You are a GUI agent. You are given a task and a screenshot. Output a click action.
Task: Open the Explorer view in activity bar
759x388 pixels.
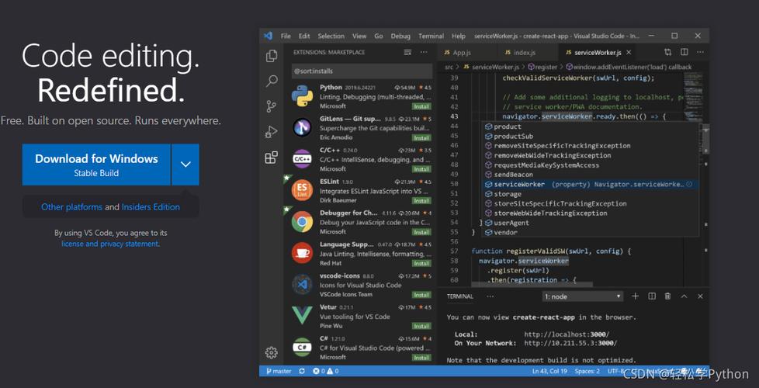[x=272, y=56]
